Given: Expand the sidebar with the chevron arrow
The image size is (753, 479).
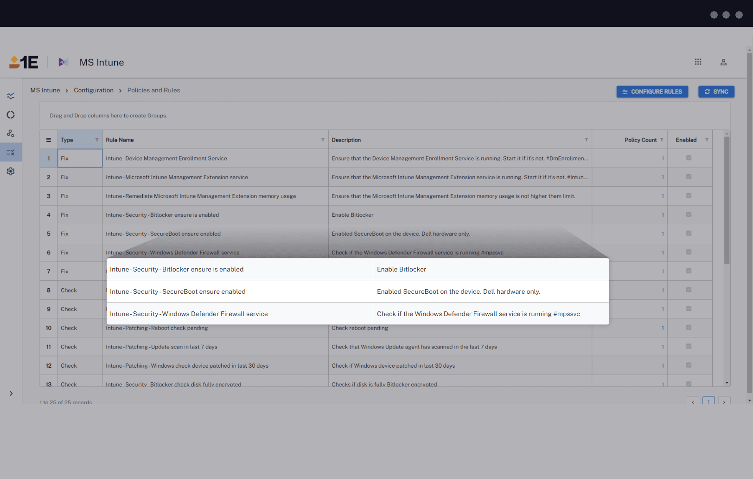Looking at the screenshot, I should click(x=11, y=393).
